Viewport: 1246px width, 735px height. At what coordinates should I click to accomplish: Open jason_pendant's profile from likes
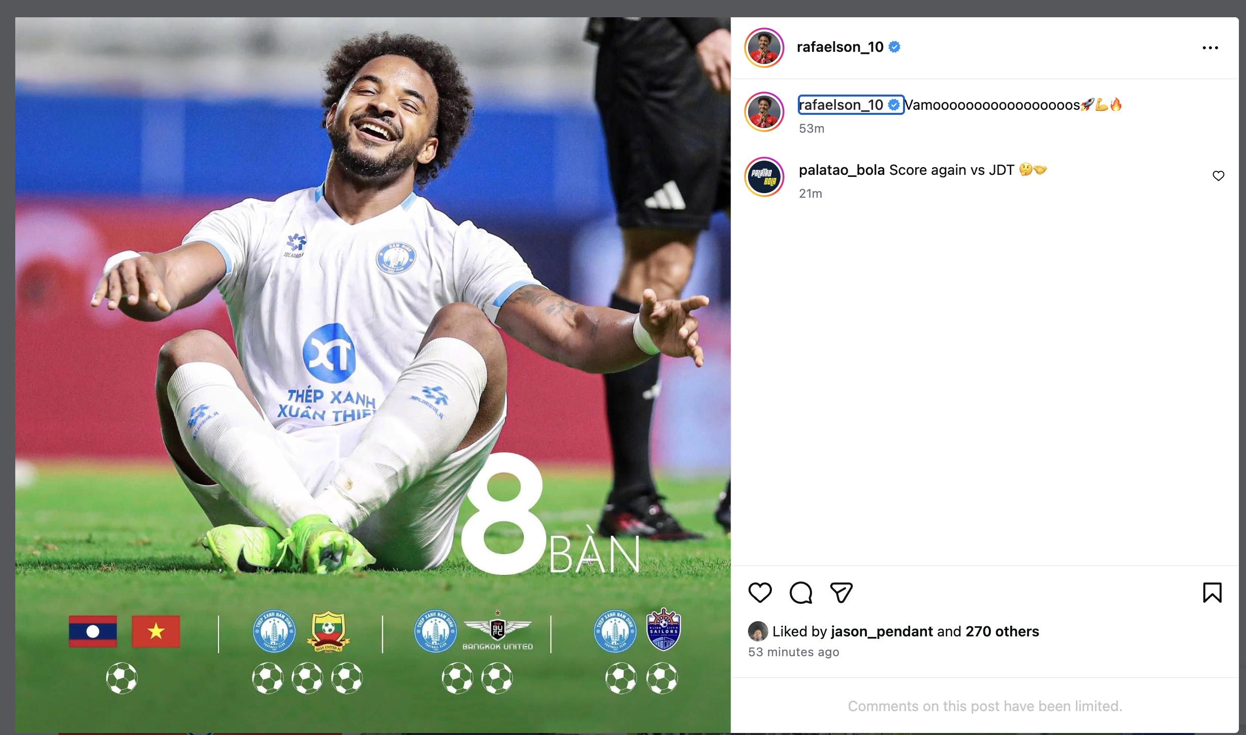[882, 631]
